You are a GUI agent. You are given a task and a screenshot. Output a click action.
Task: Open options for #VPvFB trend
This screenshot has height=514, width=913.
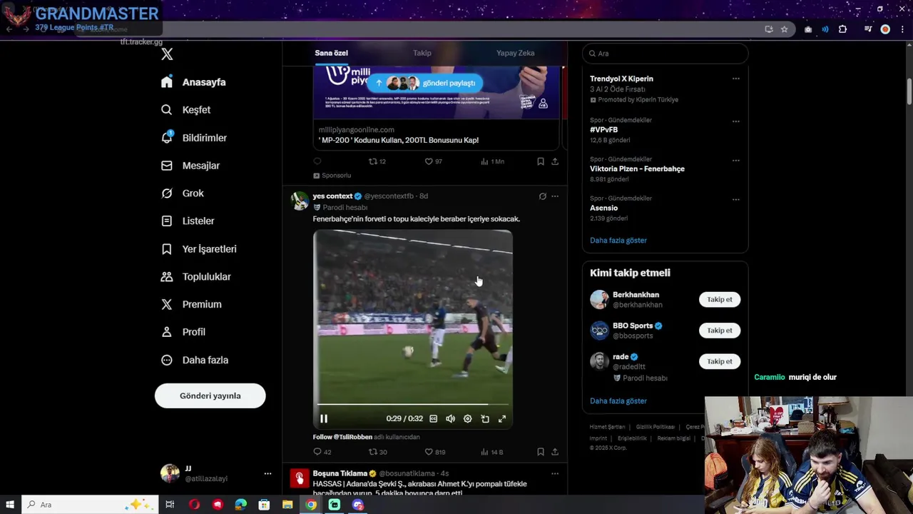pos(735,121)
